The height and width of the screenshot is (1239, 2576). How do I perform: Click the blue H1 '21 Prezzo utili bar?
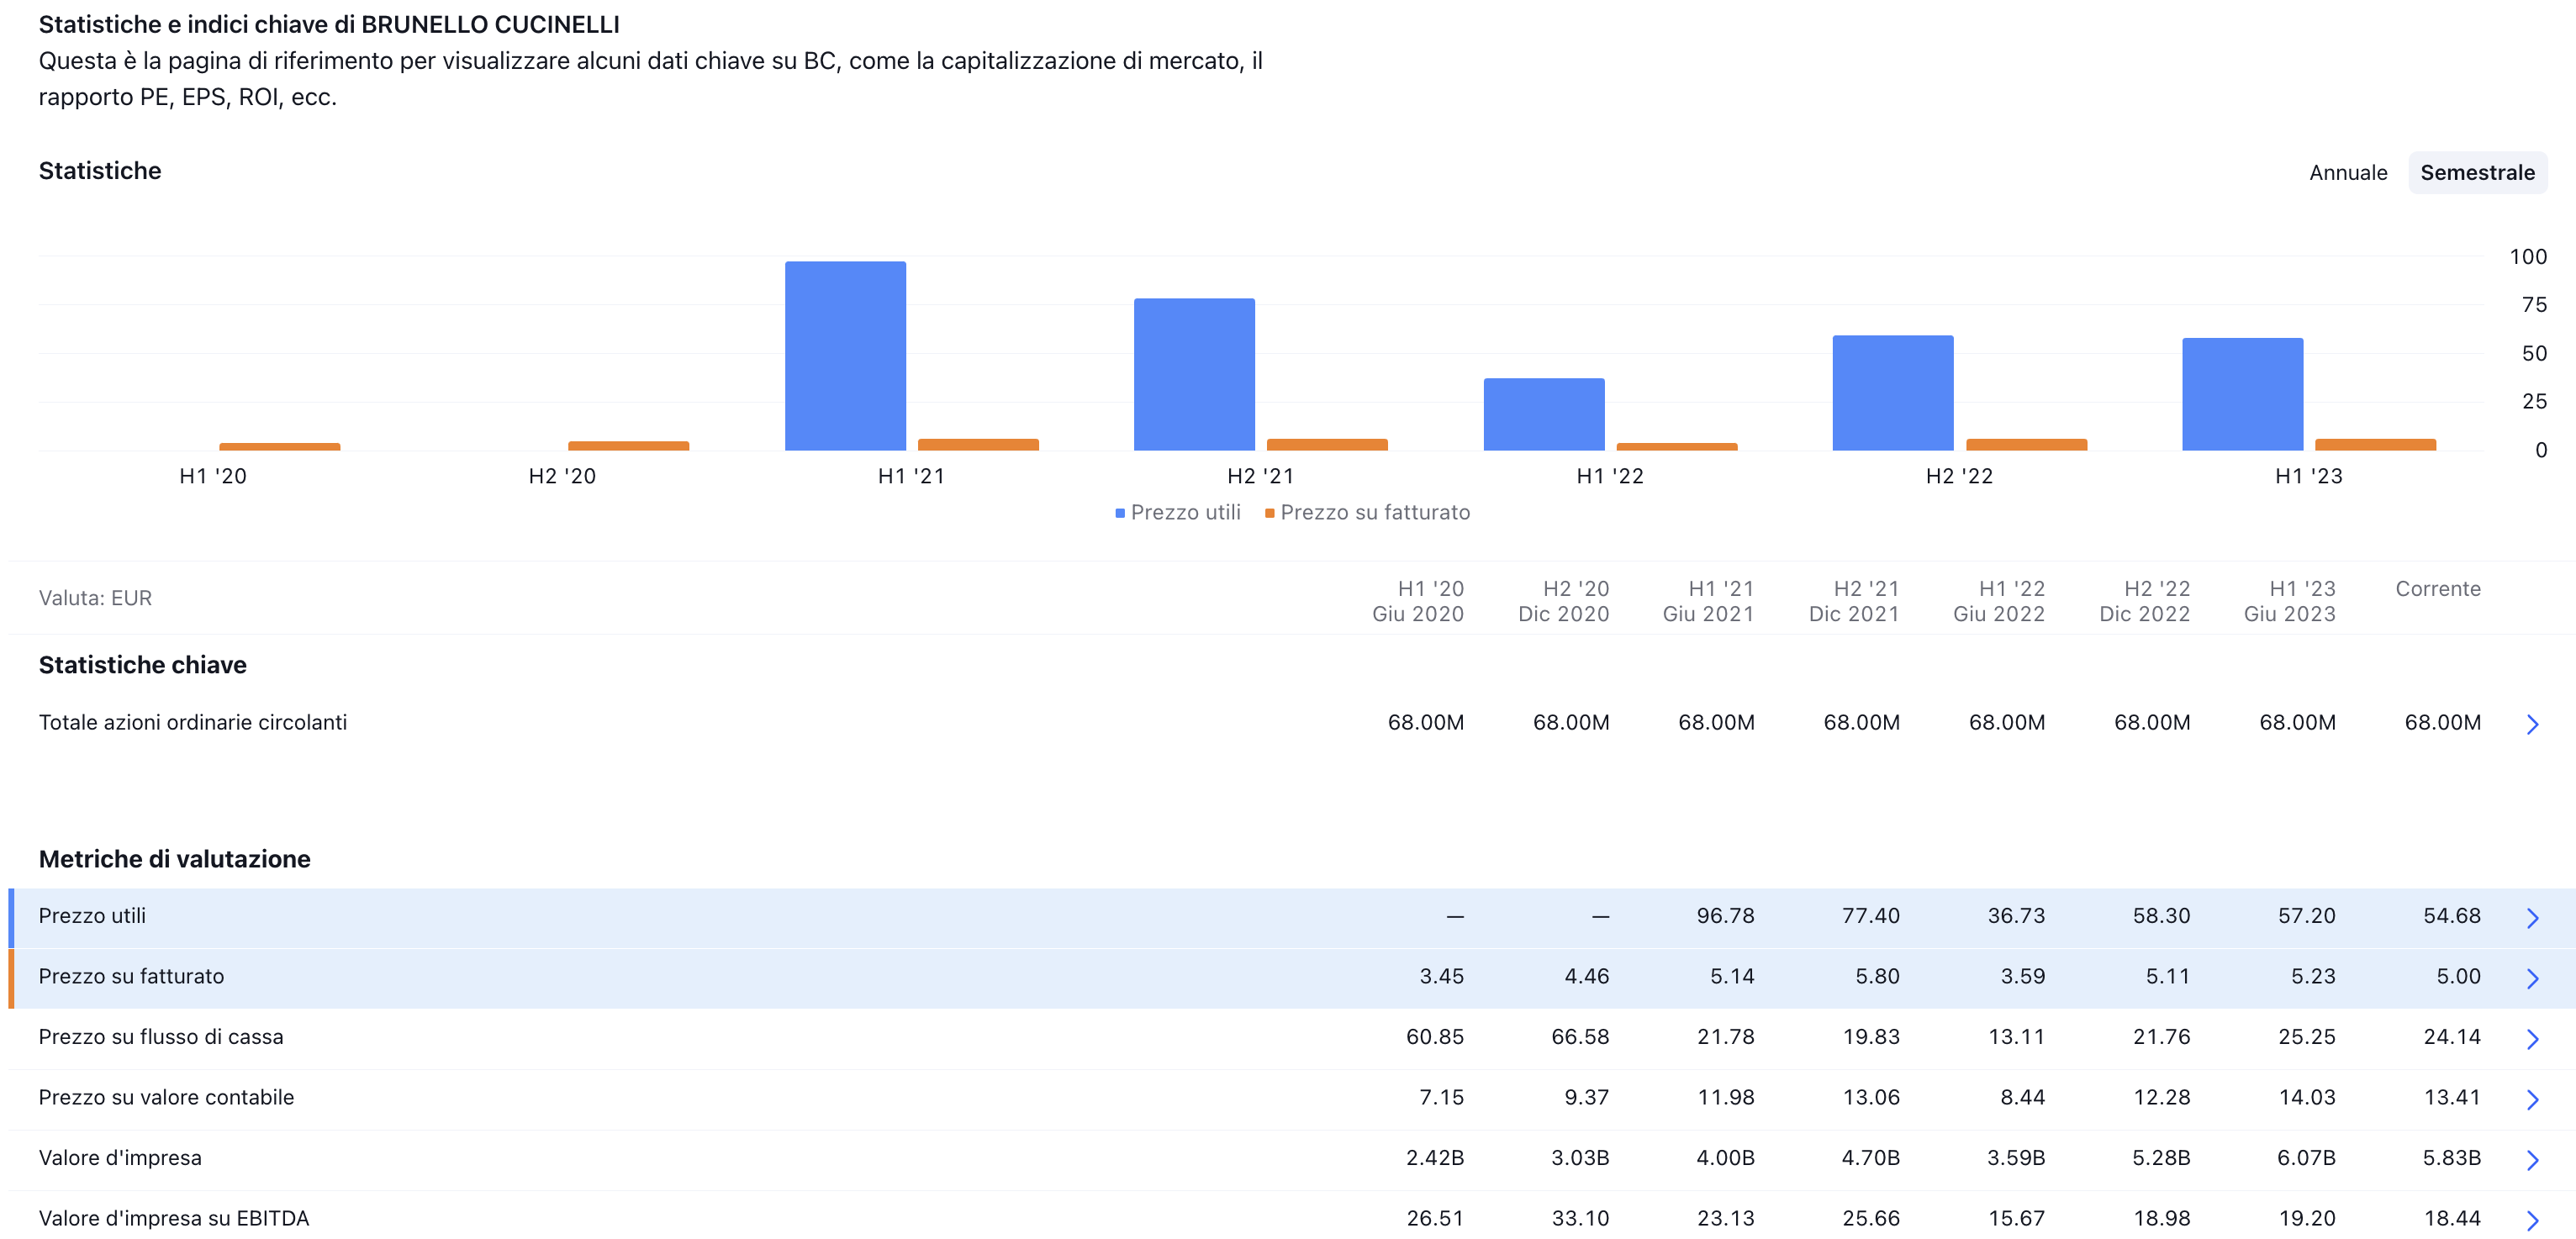coord(845,356)
